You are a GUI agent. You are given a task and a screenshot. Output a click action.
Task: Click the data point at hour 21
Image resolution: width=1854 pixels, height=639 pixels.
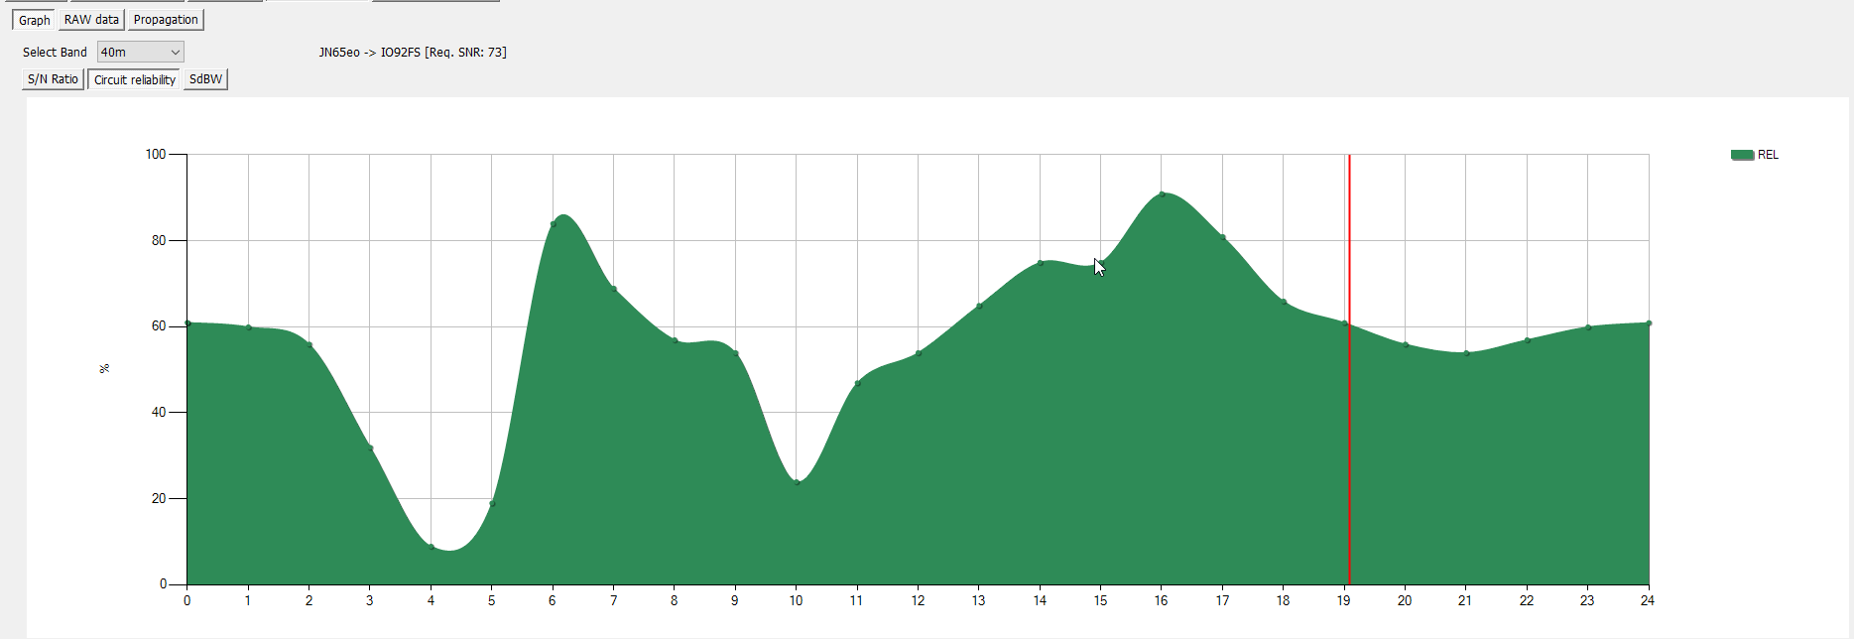coord(1466,353)
